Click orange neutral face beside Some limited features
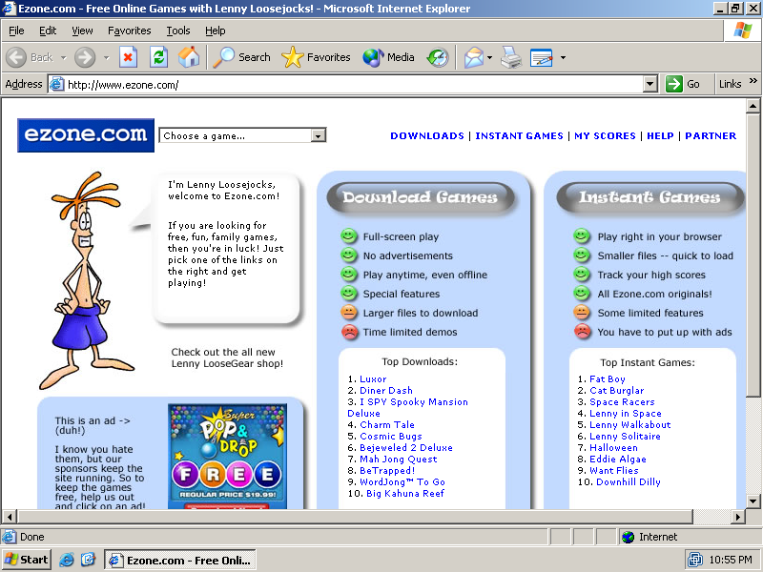 click(581, 313)
